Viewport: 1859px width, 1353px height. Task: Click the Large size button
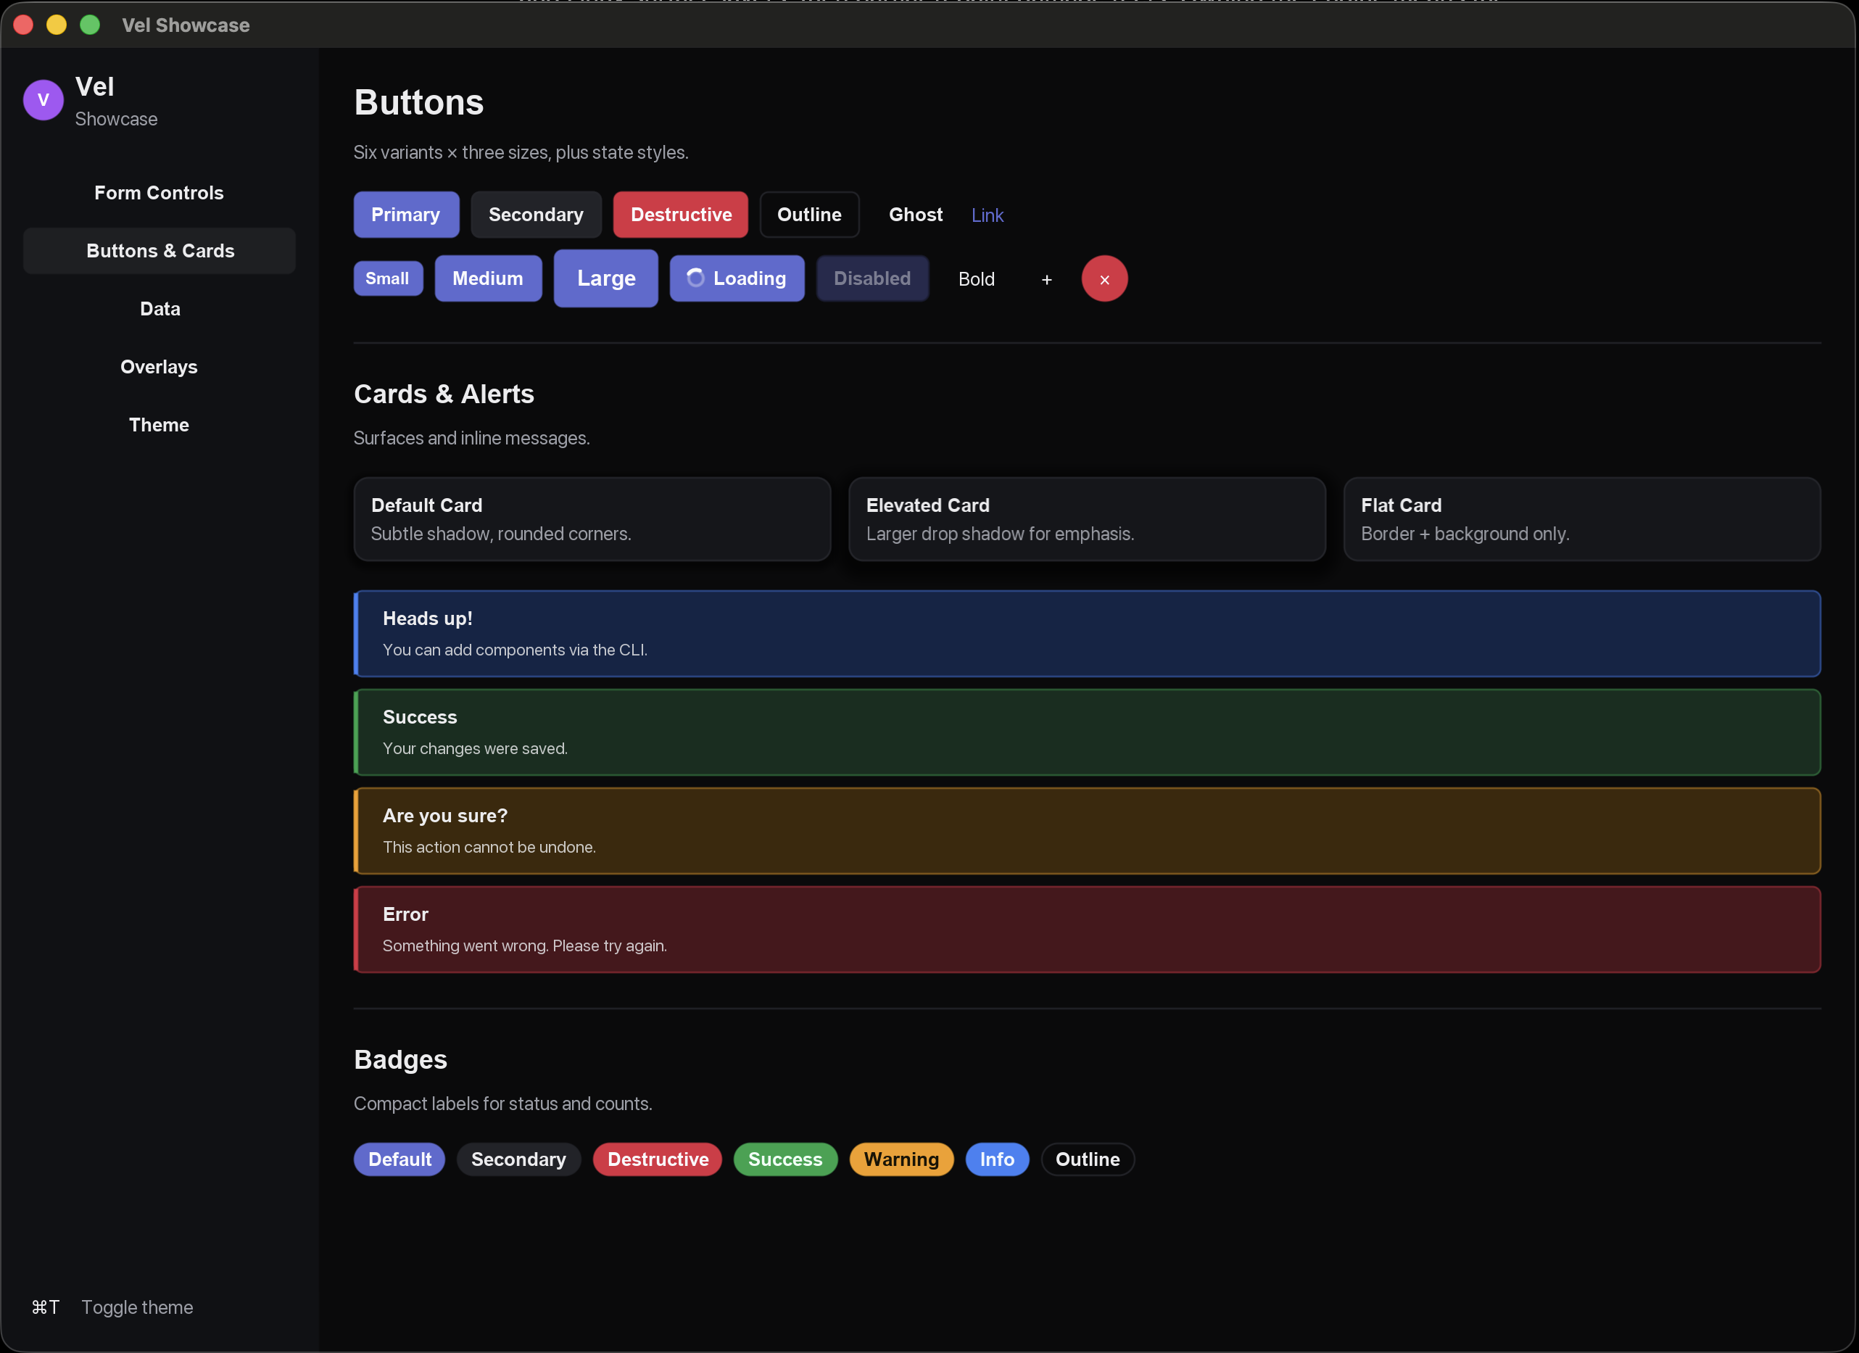pos(605,278)
